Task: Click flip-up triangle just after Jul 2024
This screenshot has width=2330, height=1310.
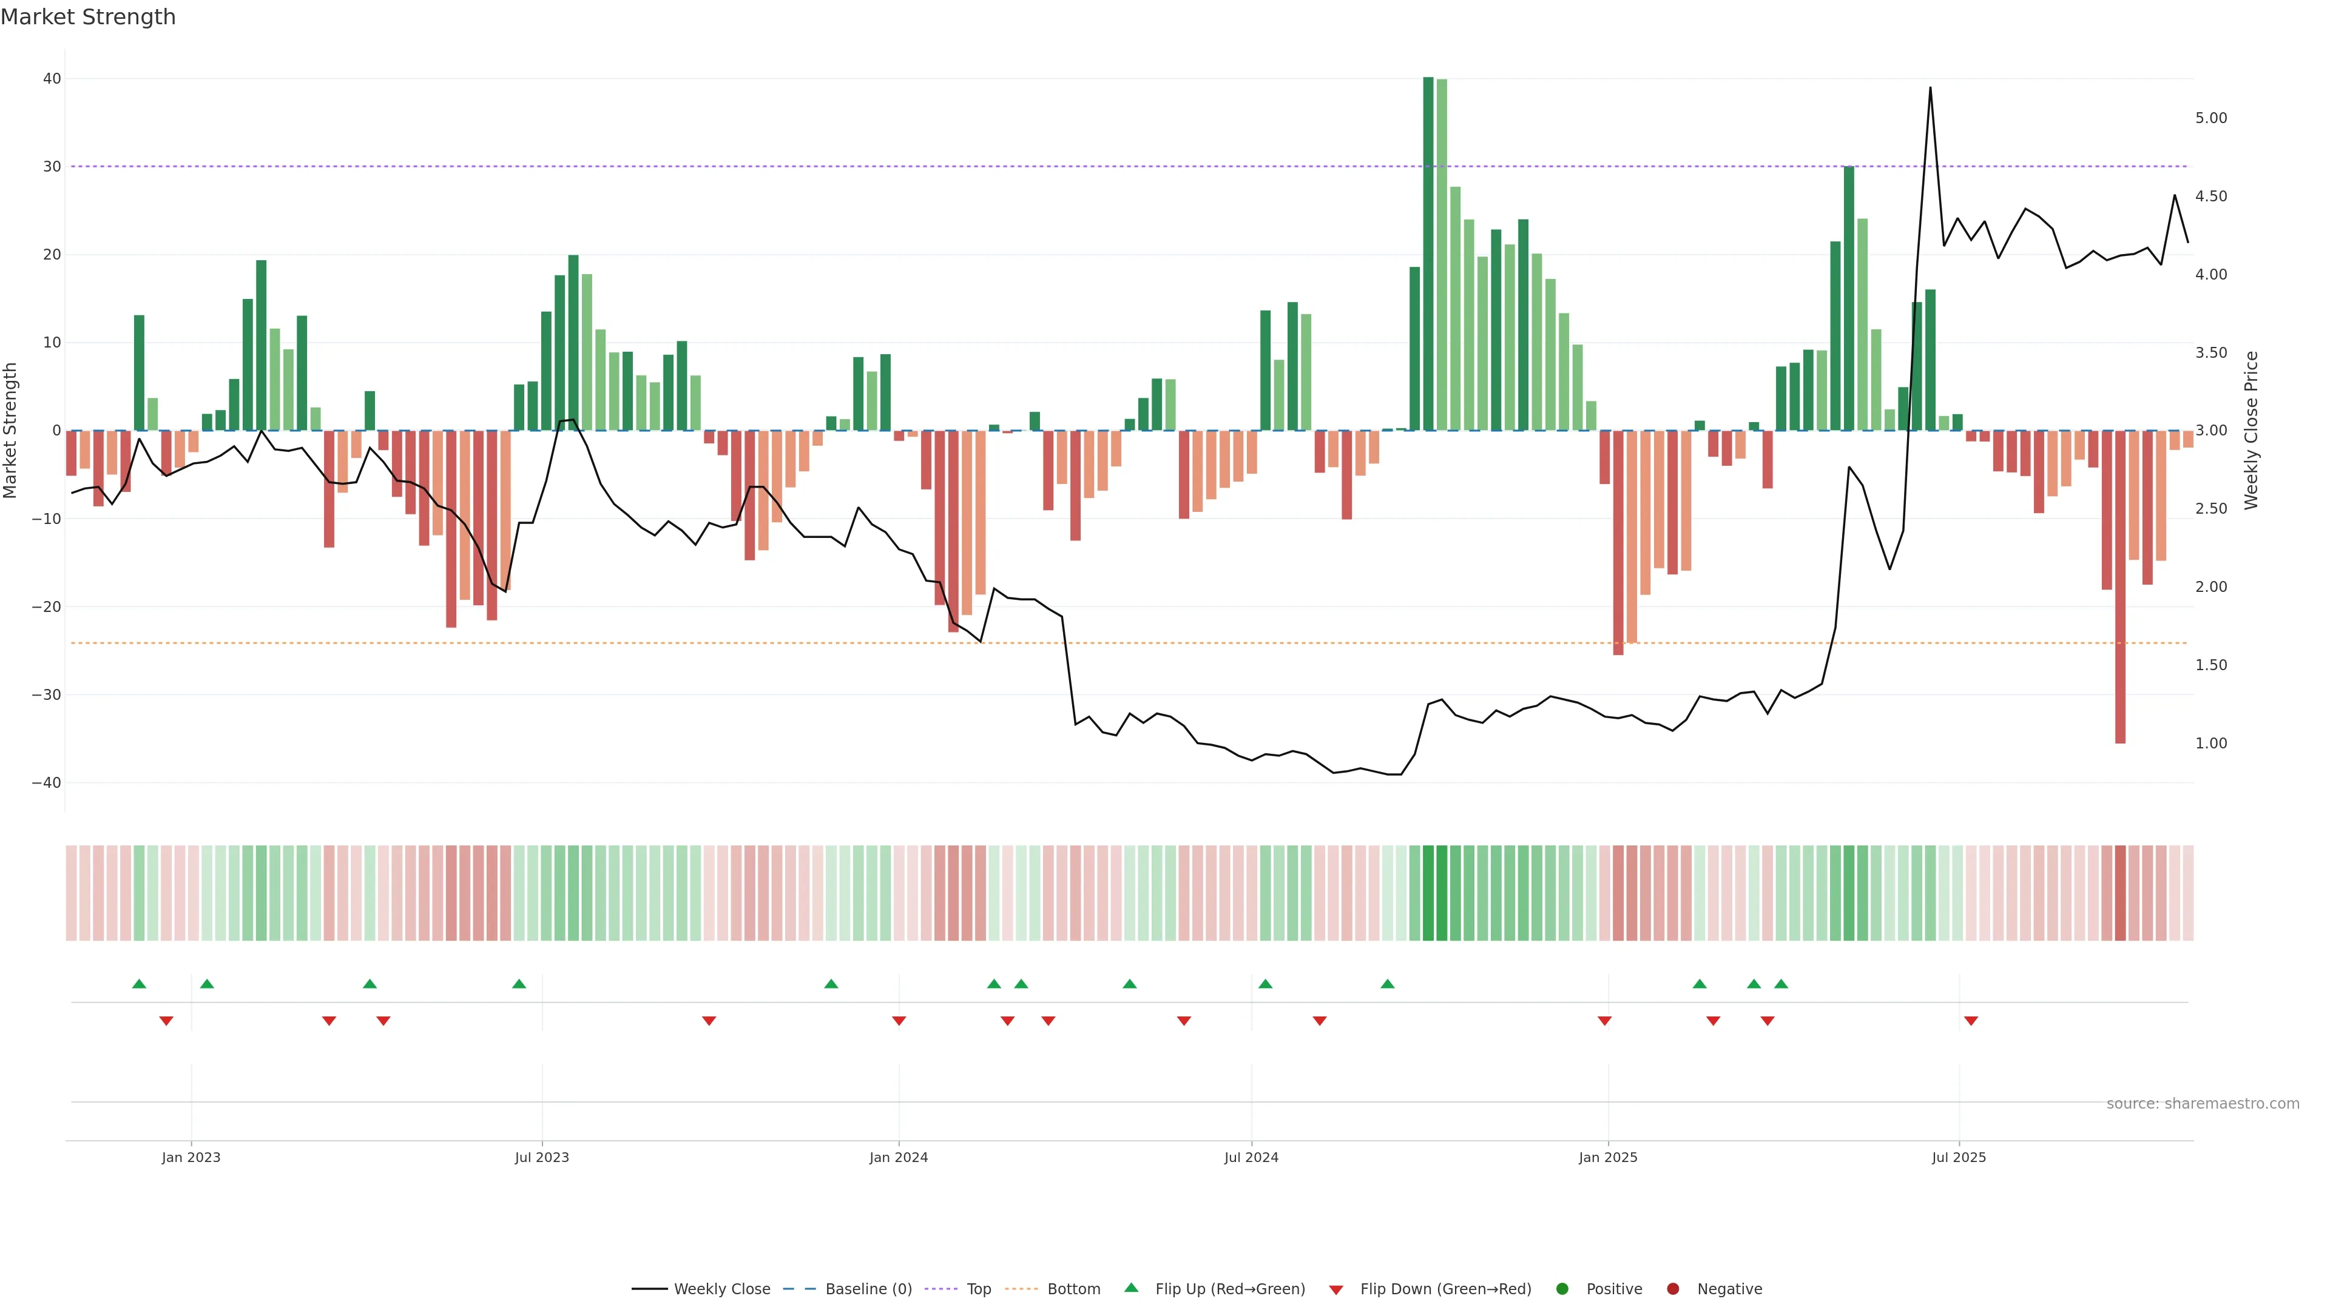Action: (x=1265, y=984)
